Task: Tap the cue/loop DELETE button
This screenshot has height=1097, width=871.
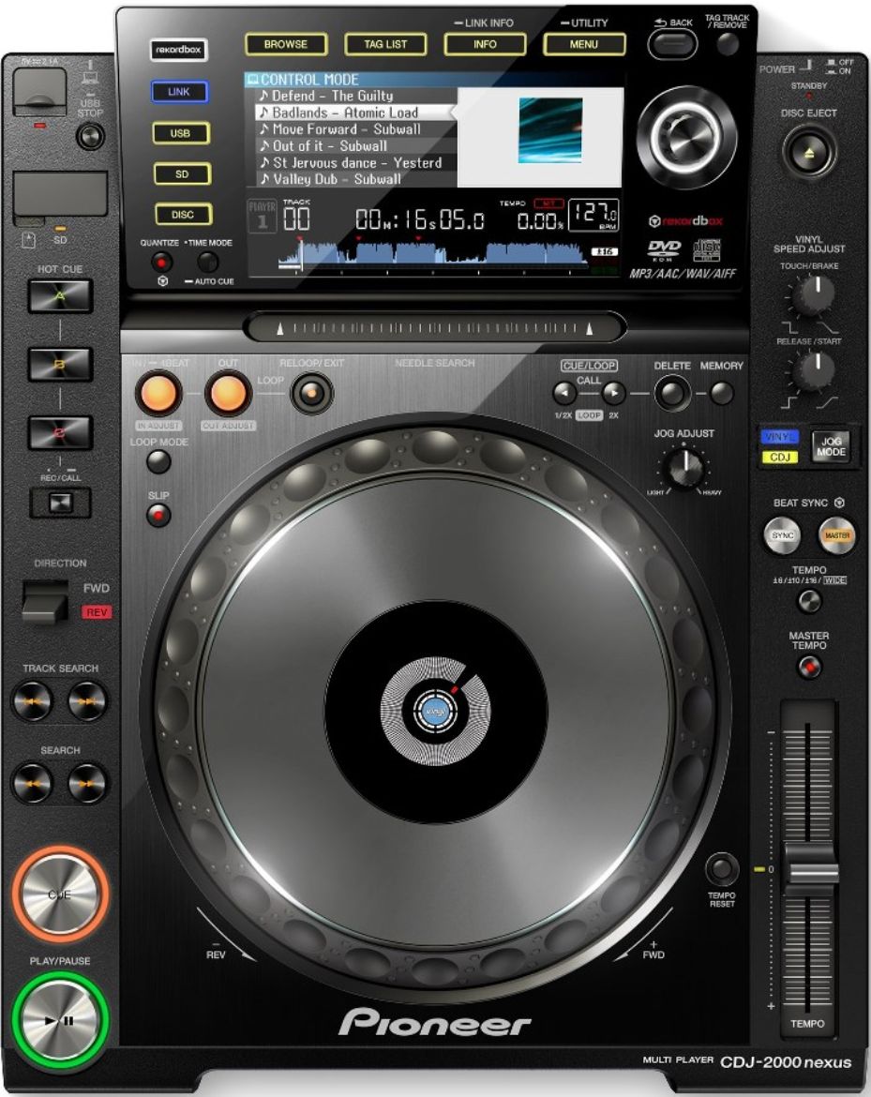Action: click(x=671, y=393)
